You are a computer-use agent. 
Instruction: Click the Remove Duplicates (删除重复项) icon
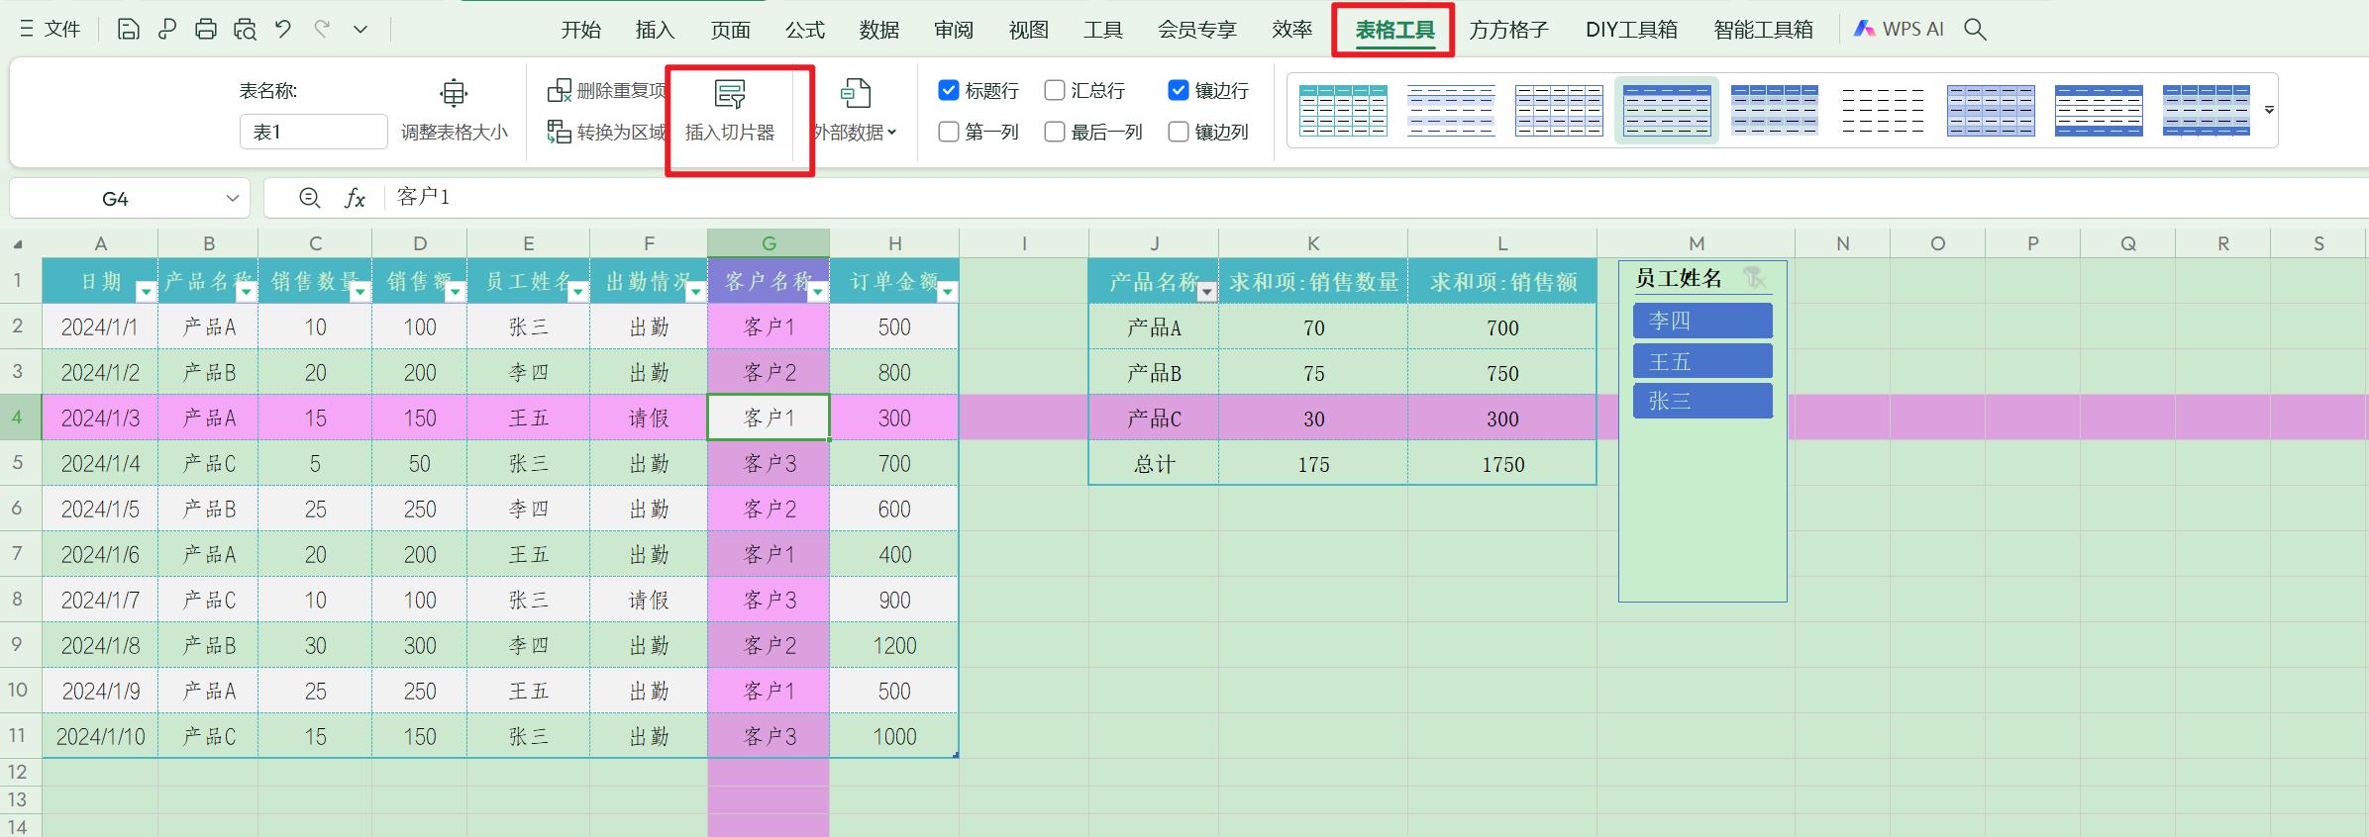pos(560,91)
